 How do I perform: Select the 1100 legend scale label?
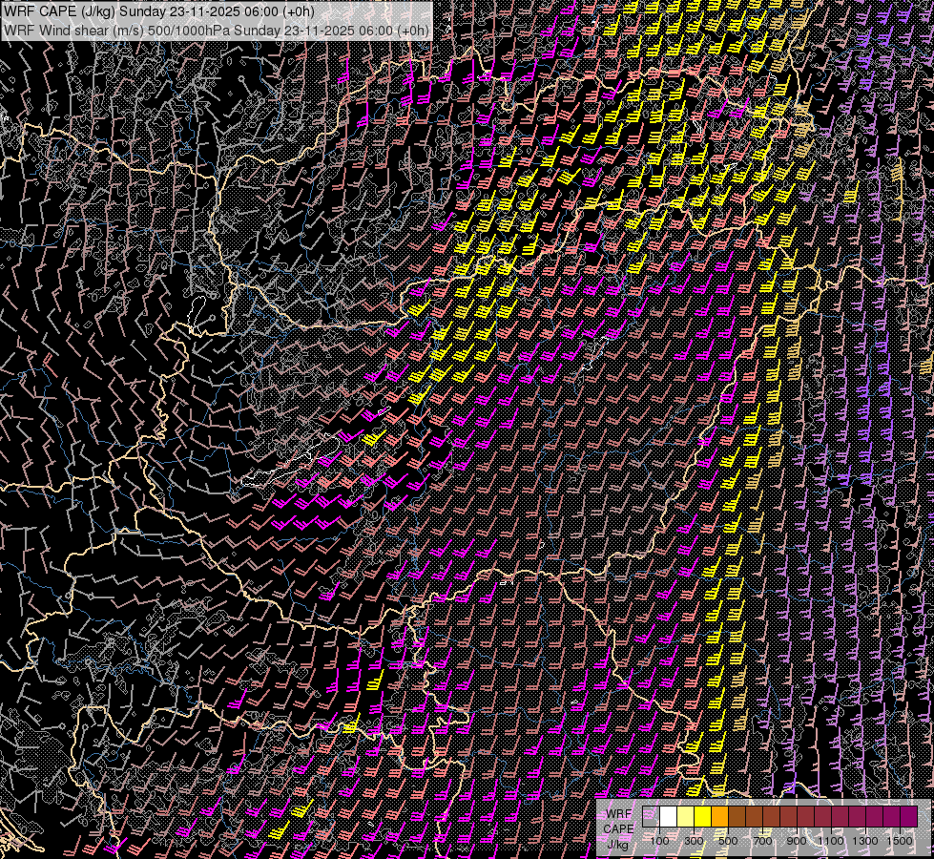click(831, 841)
